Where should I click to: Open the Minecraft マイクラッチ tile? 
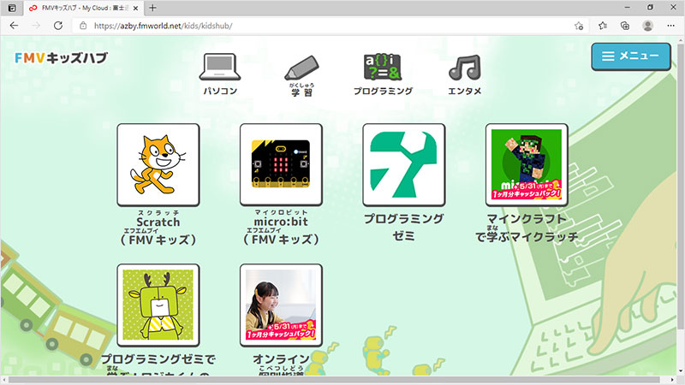tap(527, 164)
